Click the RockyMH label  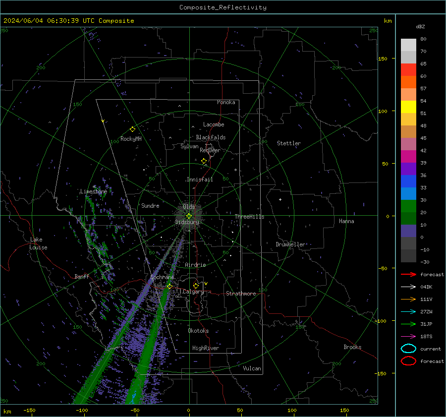(x=131, y=139)
